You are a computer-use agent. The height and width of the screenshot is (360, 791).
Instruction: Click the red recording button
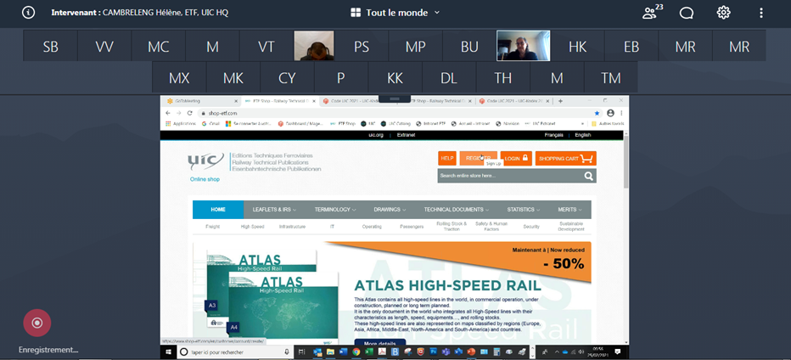tap(36, 323)
